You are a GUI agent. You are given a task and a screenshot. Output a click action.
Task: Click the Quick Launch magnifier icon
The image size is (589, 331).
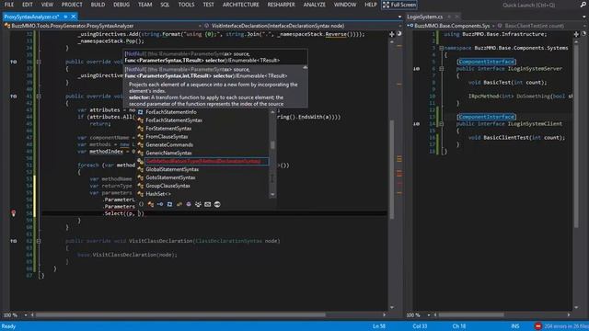(x=583, y=5)
